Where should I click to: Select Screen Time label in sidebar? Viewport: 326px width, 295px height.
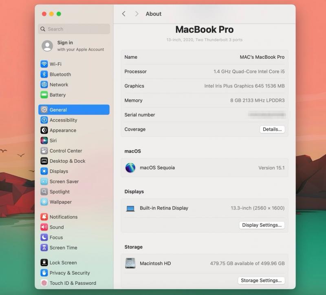64,248
